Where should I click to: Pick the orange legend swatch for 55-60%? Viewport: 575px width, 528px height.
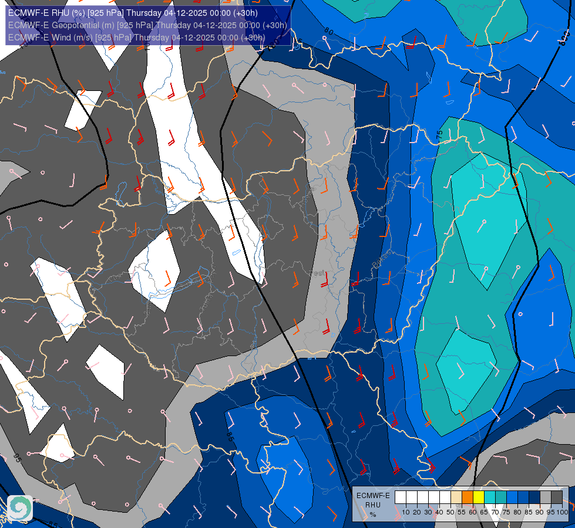point(468,497)
